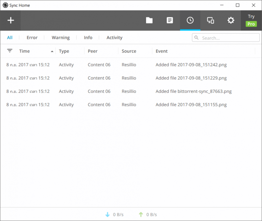Open the Folders view icon
Image resolution: width=262 pixels, height=221 pixels.
coord(149,21)
